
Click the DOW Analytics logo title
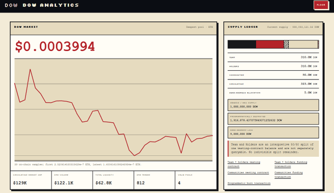pos(51,5)
